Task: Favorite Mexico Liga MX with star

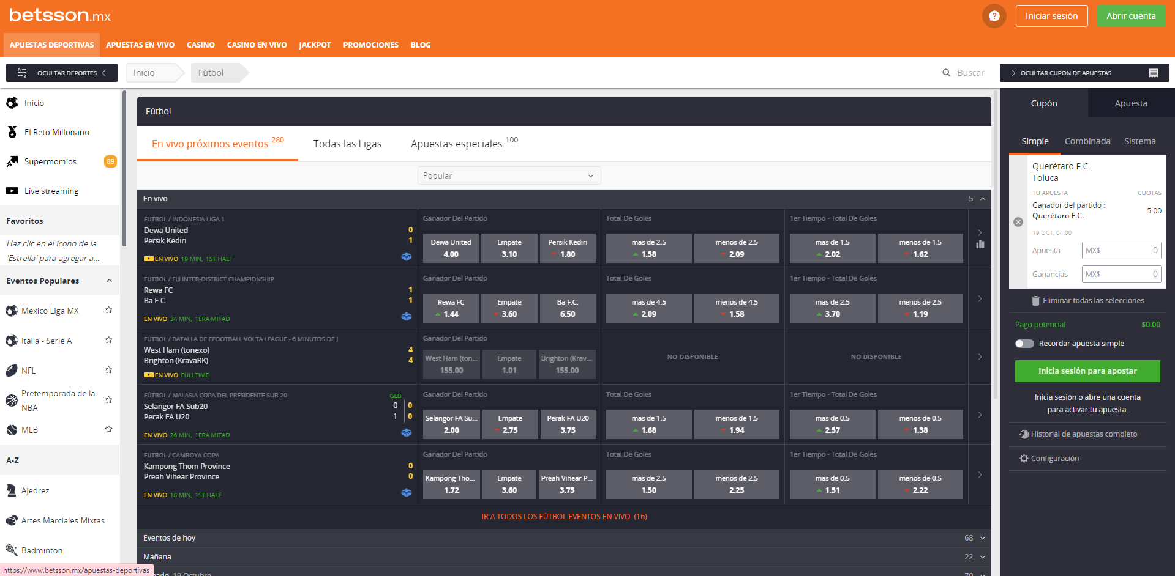Action: click(108, 310)
